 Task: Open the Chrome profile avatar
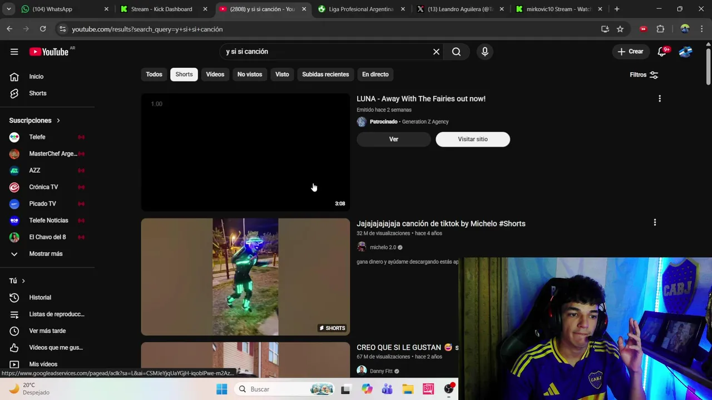pyautogui.click(x=685, y=29)
